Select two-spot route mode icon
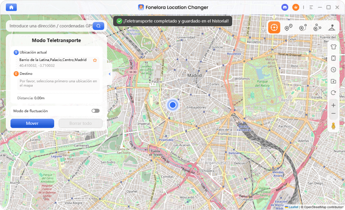345x210 pixels. coord(288,28)
